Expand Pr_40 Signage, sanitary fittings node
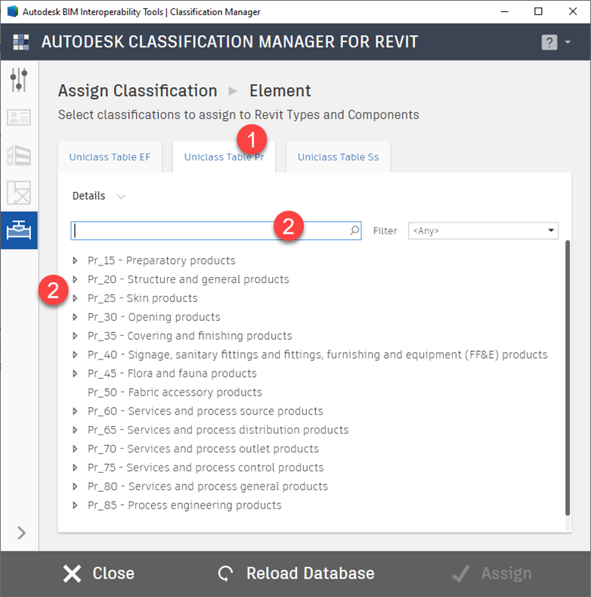Viewport: 591px width, 597px height. (x=75, y=354)
